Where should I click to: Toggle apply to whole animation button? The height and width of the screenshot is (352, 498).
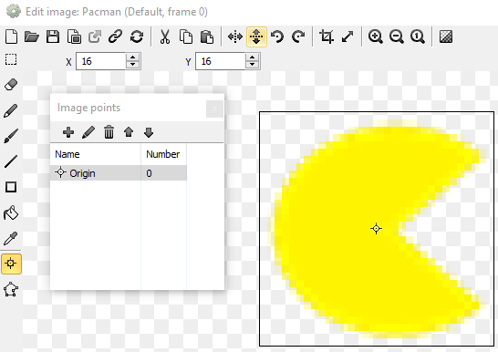pos(256,36)
